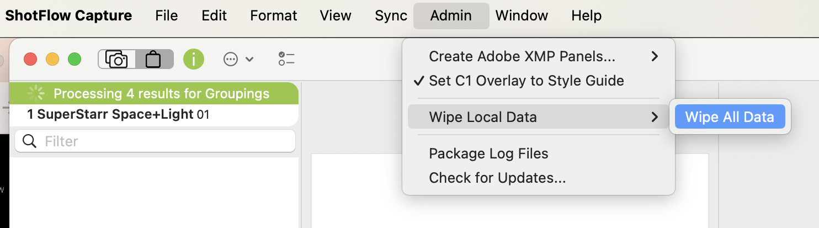Click the Processing 4 results progress banner

point(154,94)
